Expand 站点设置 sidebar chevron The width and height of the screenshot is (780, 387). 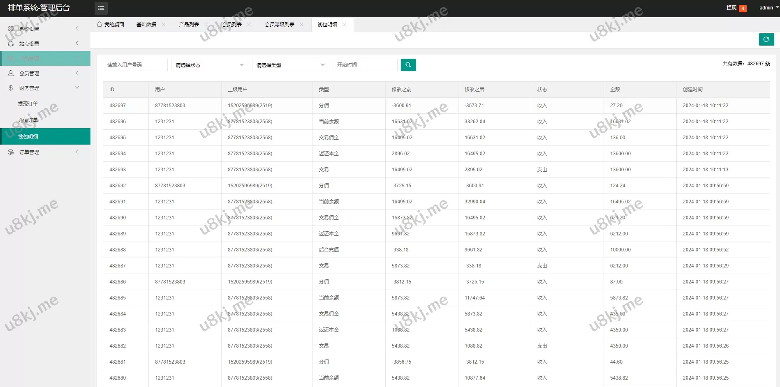click(77, 44)
